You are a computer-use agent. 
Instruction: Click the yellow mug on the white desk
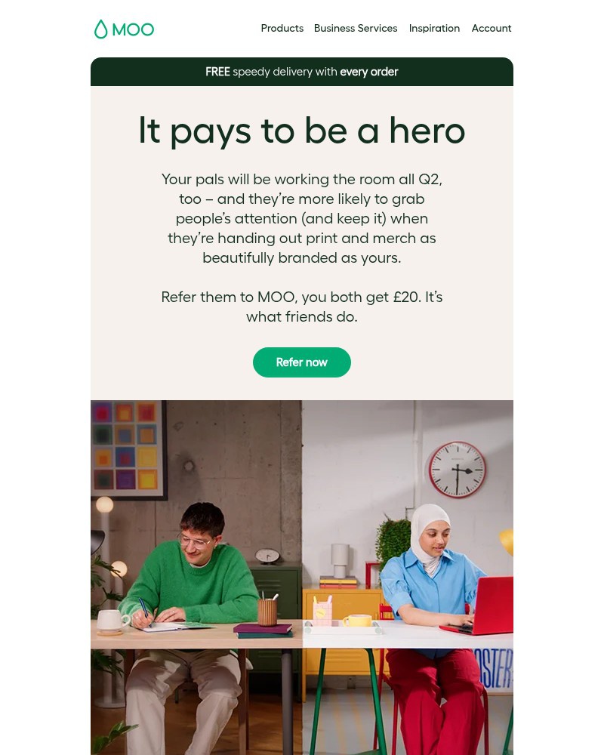(357, 620)
